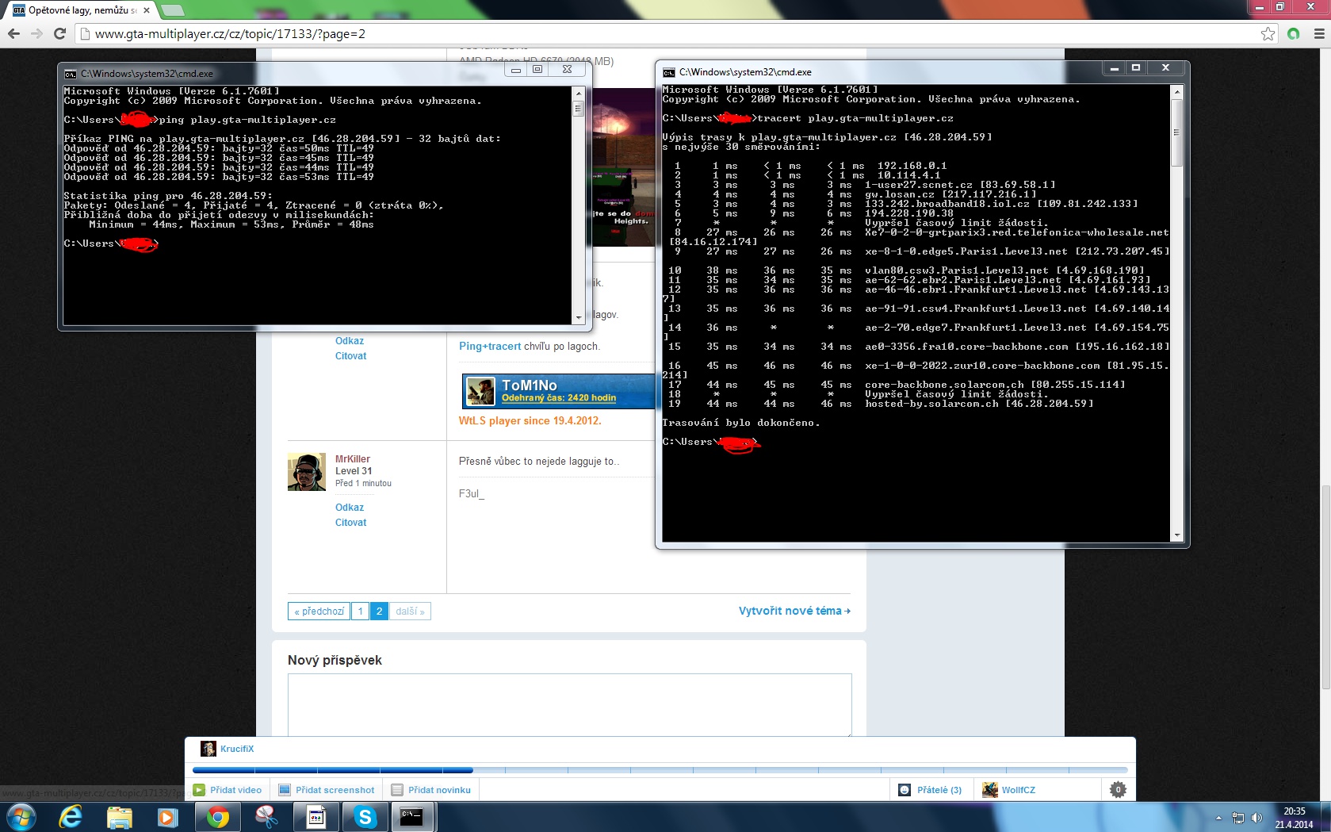The image size is (1331, 832).
Task: Open a new browser tab
Action: [x=172, y=10]
